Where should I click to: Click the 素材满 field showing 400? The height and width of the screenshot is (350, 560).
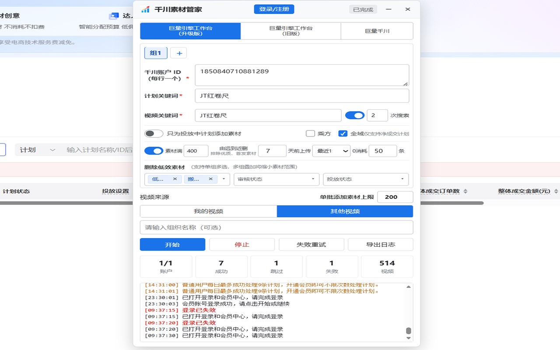(x=196, y=151)
